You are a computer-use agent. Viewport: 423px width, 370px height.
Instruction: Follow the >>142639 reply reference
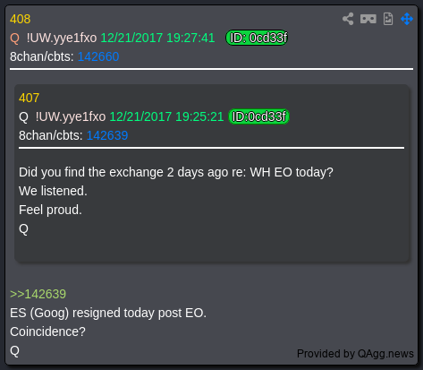pos(38,294)
